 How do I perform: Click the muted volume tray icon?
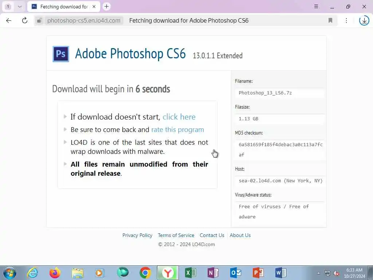336,273
